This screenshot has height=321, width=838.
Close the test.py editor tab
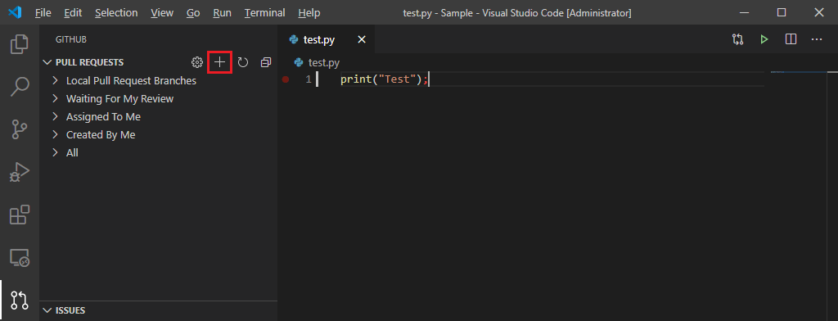pos(362,39)
